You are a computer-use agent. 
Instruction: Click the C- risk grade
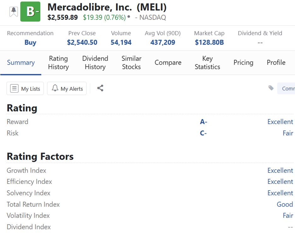(x=203, y=133)
